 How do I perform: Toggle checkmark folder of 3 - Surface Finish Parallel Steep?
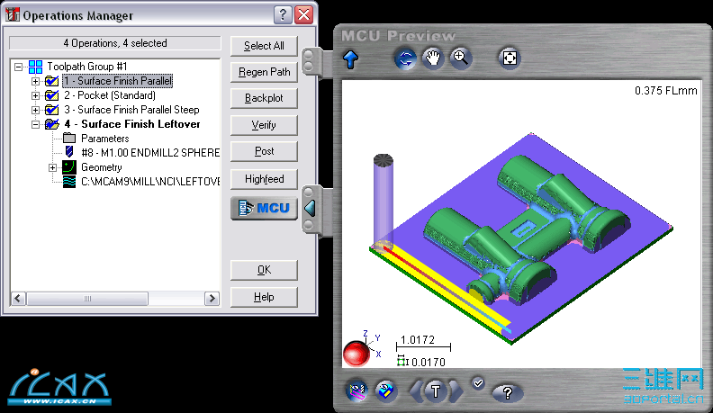52,110
